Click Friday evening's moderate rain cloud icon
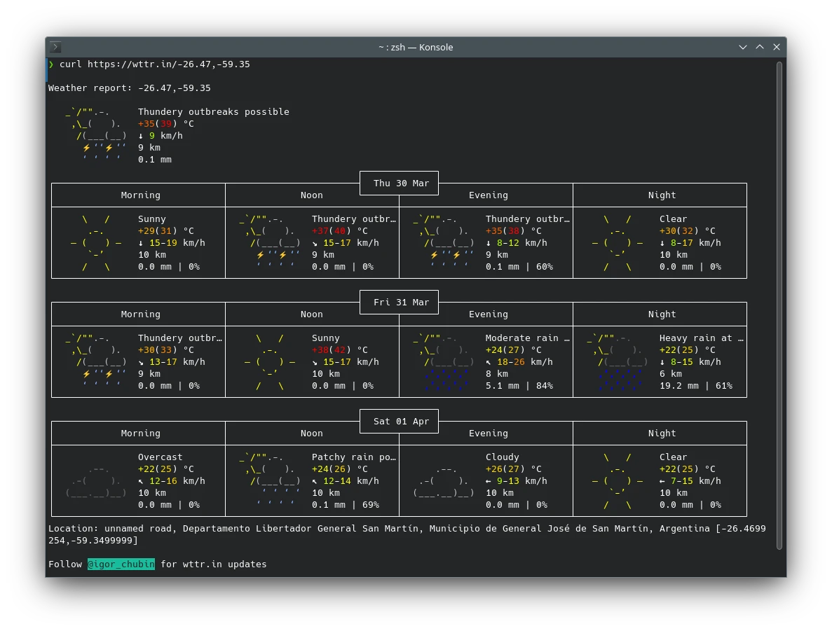 444,362
